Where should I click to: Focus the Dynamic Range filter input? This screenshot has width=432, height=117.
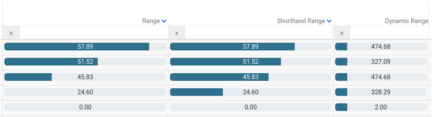389,33
